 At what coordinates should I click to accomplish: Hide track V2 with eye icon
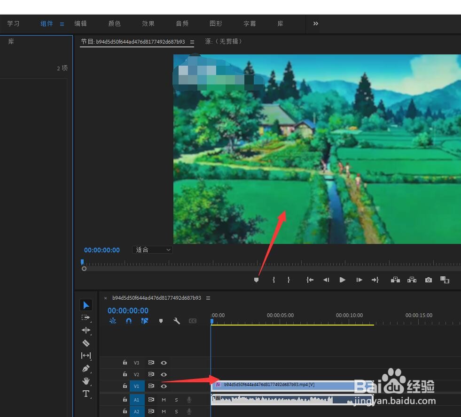point(164,374)
